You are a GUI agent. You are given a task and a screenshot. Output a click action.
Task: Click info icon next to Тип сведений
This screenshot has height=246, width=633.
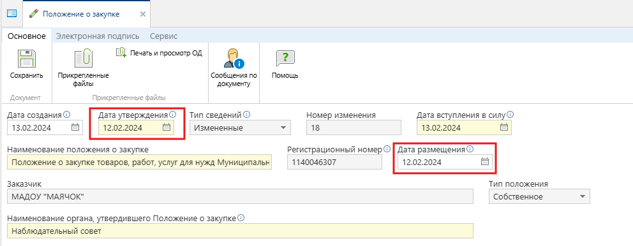[x=247, y=115]
